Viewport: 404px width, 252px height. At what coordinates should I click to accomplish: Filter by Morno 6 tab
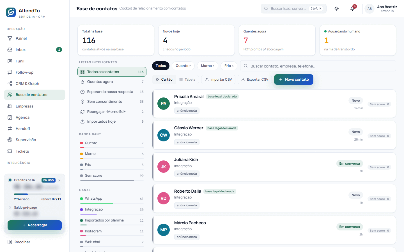pos(208,66)
